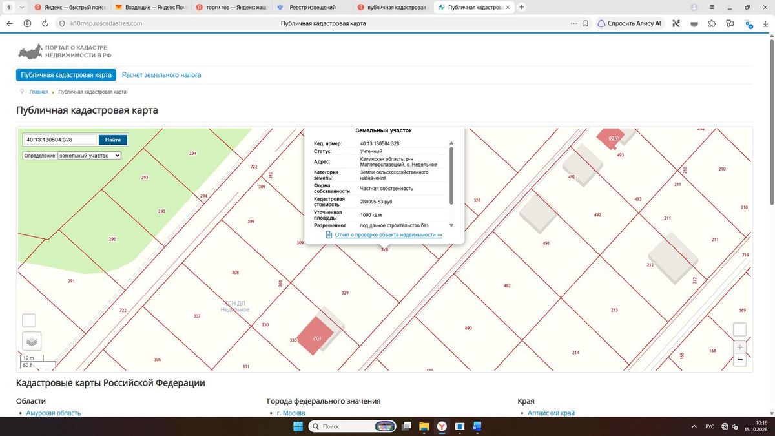Open Task View on the taskbar

coord(407,426)
